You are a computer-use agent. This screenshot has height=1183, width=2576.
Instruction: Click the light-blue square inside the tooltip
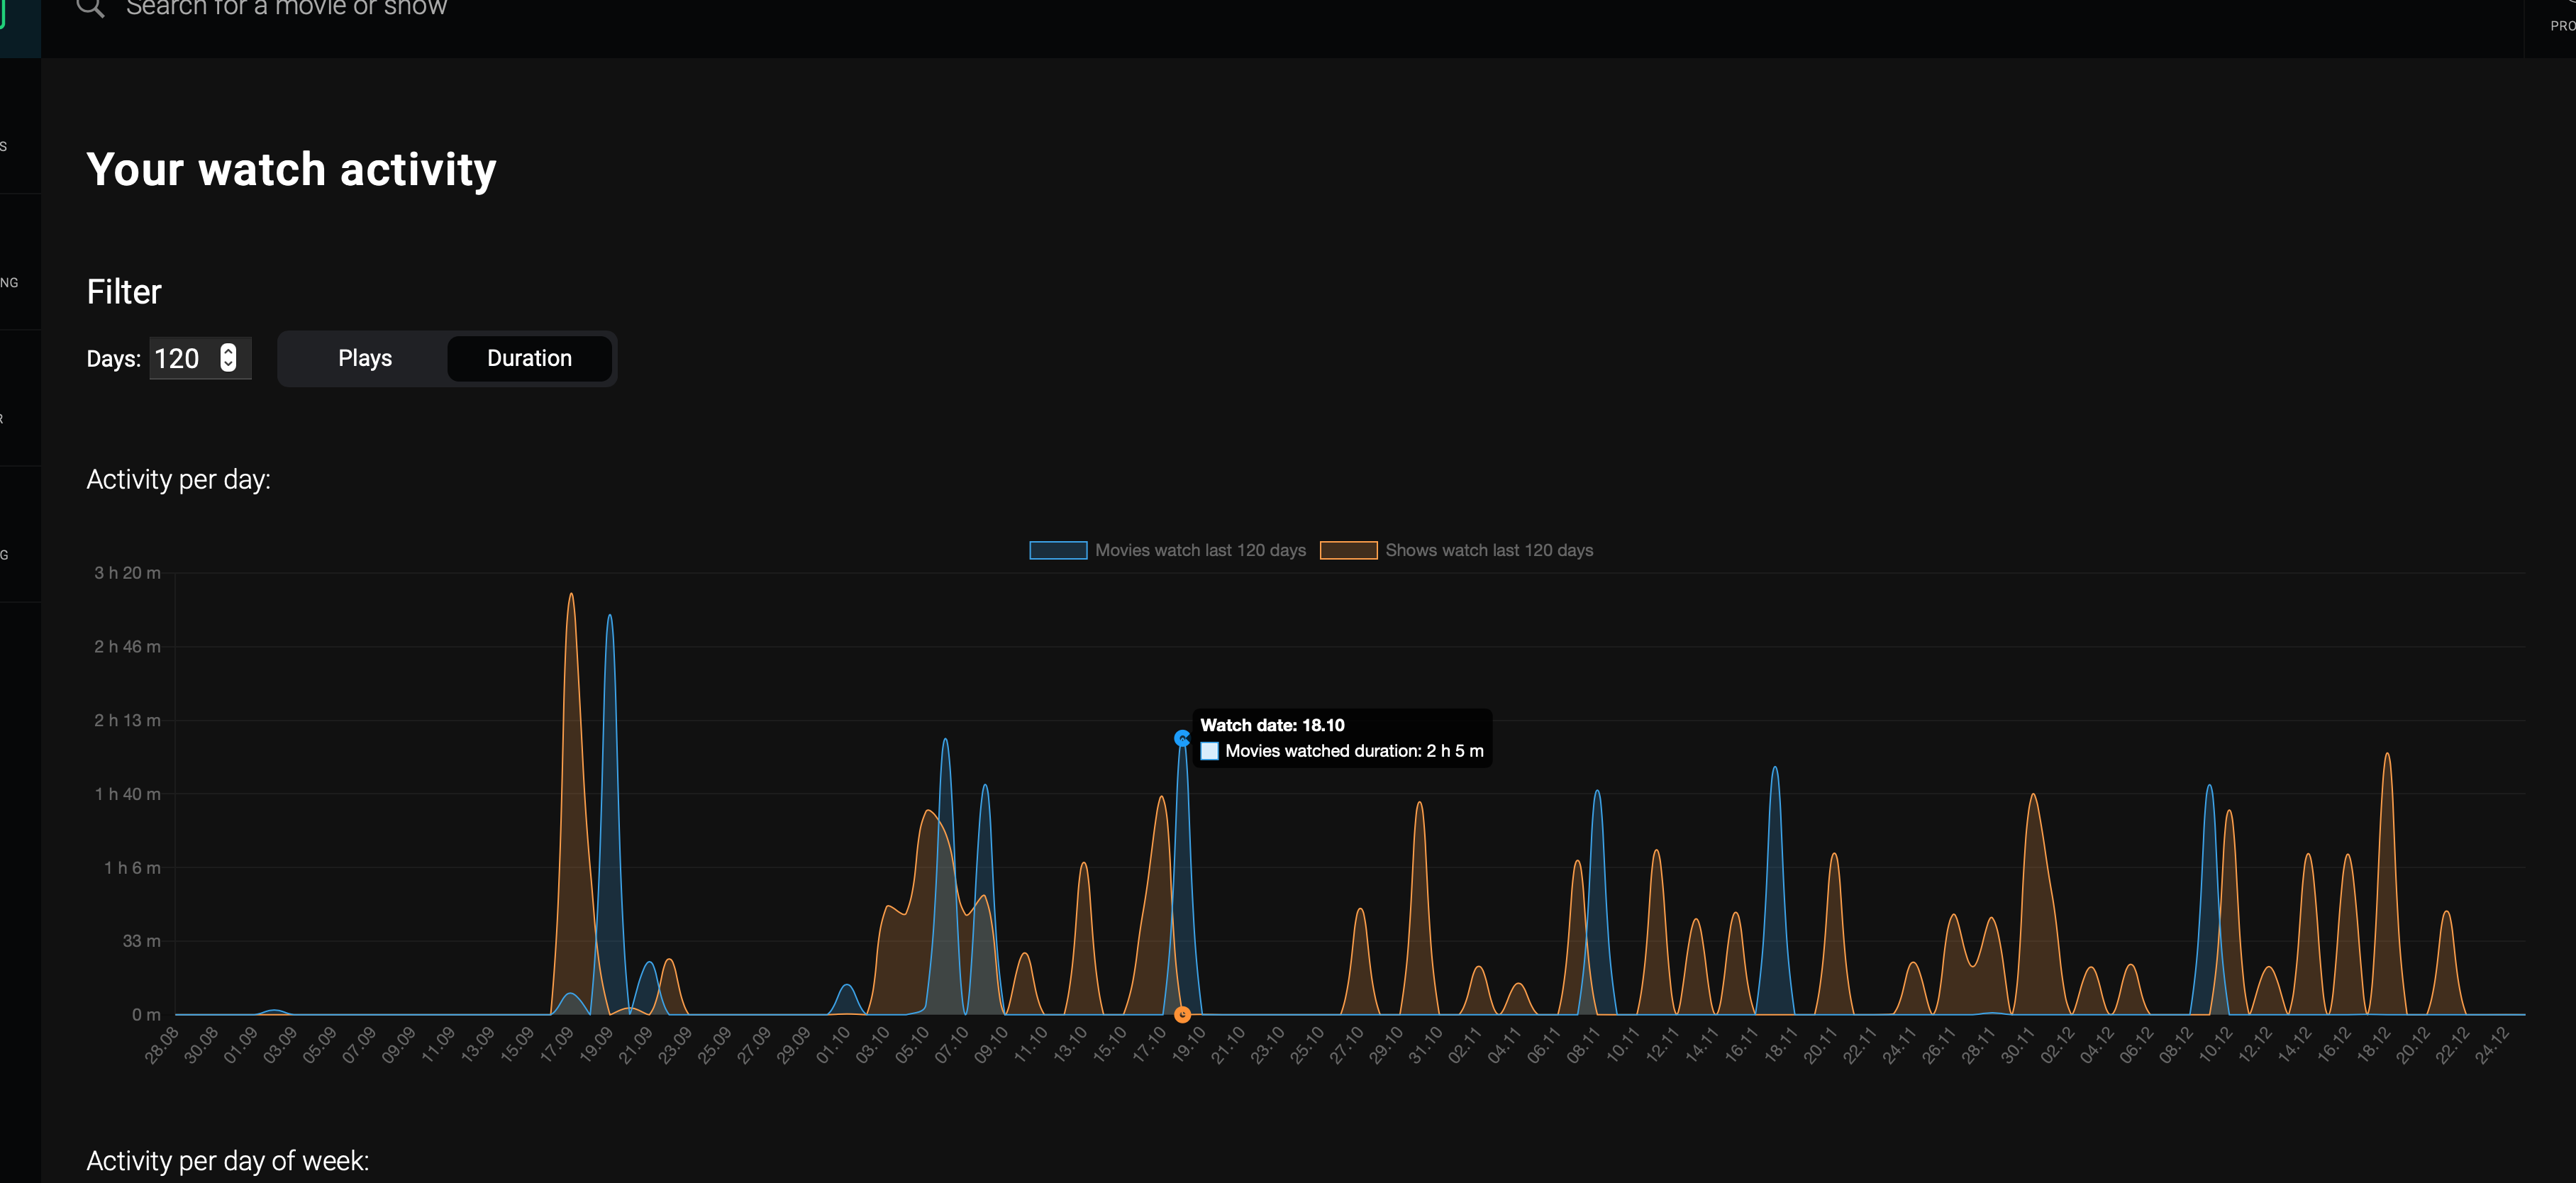click(x=1209, y=751)
